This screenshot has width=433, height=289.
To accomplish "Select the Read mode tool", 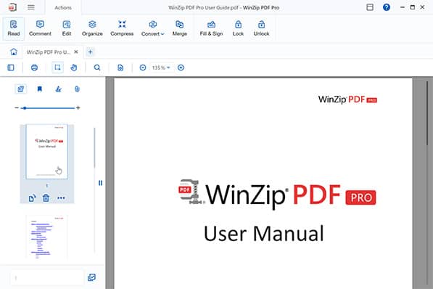I will (x=14, y=28).
